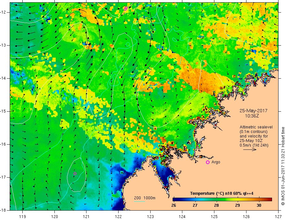
Task: Click the IMOS copyright timestamp vertical text
Action: pyautogui.click(x=283, y=166)
